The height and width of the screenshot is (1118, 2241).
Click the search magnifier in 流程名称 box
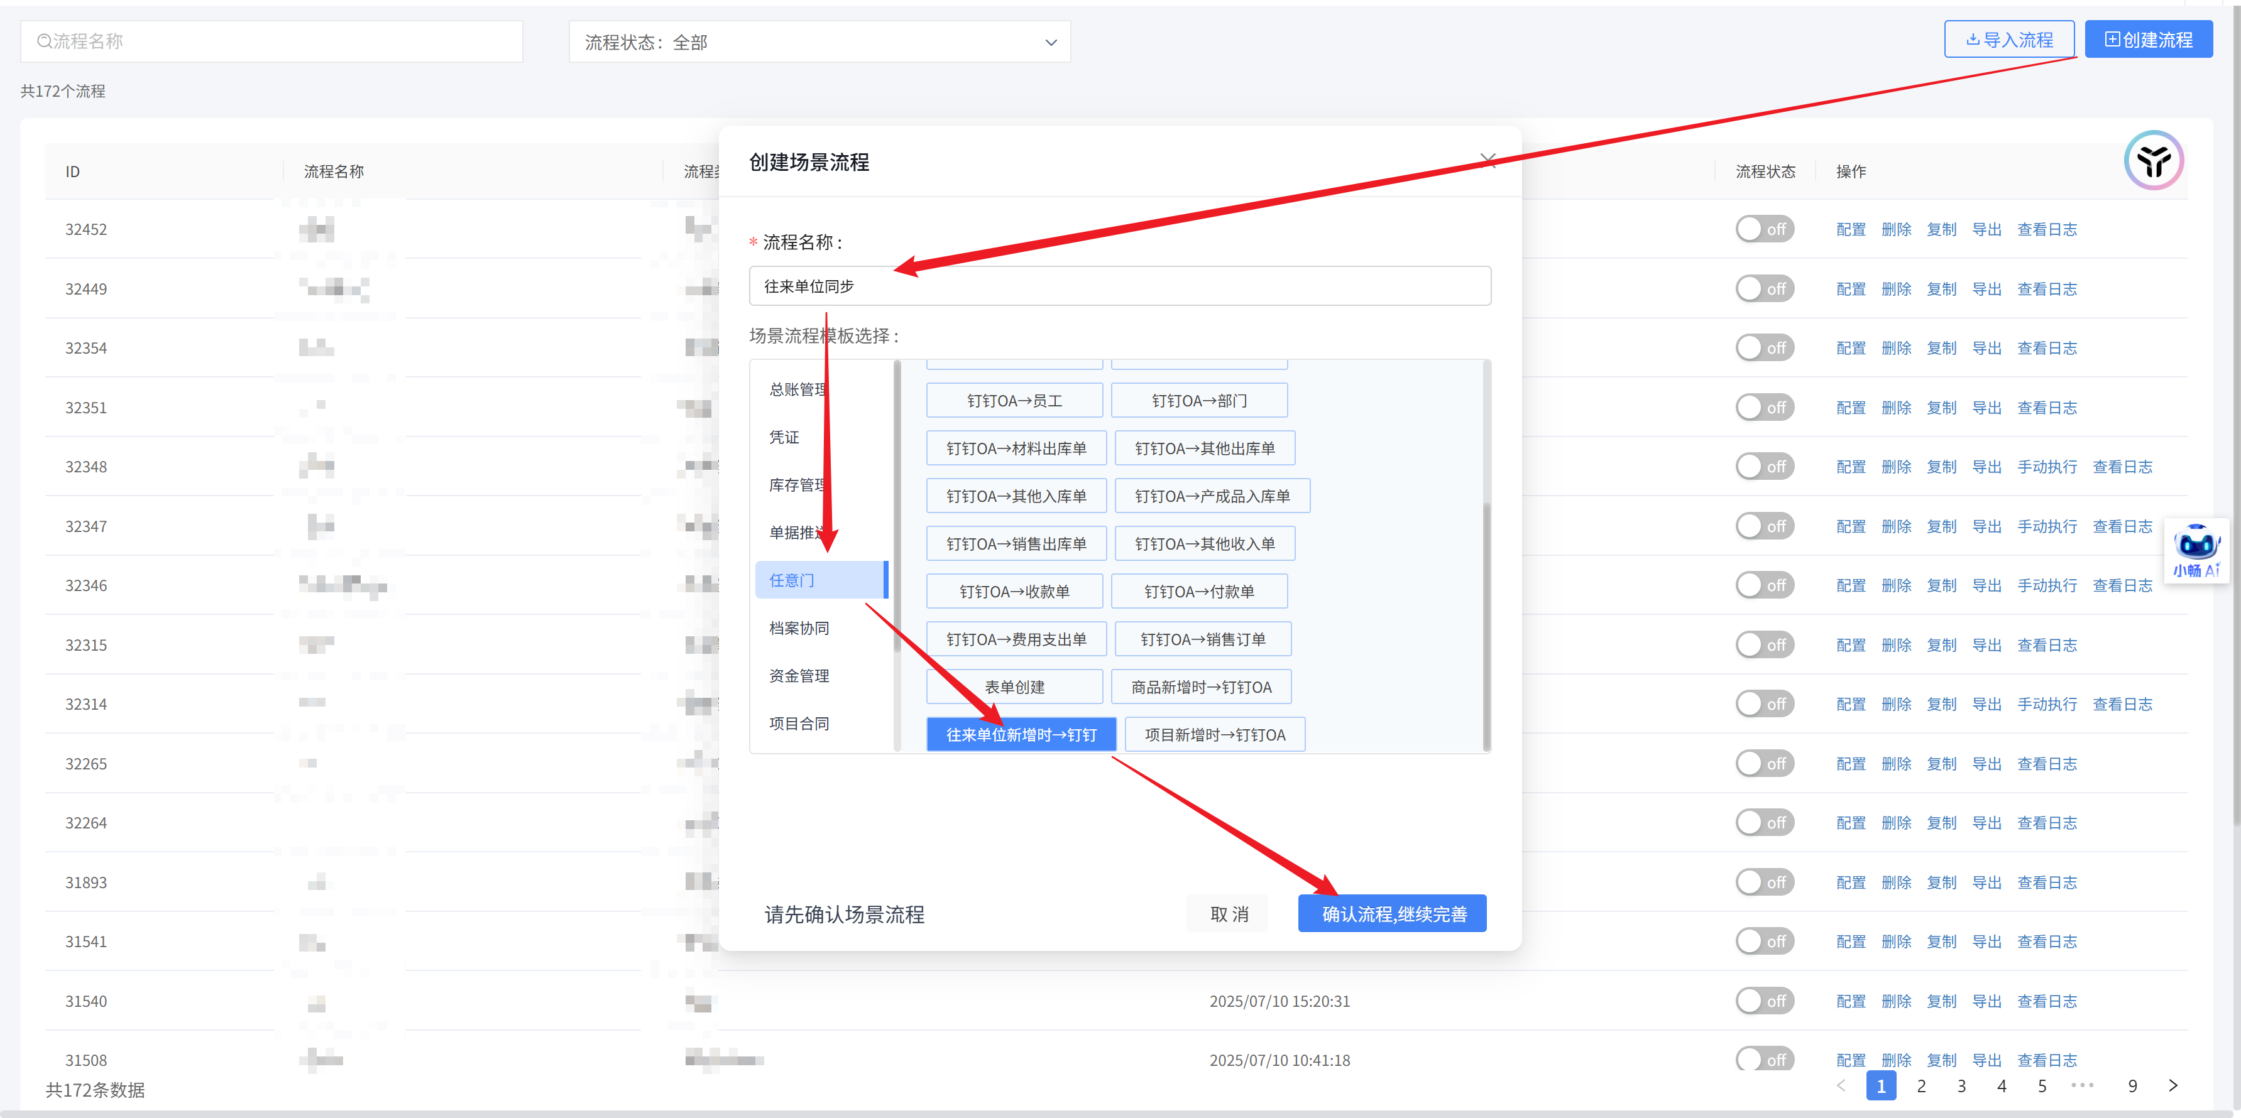pos(43,41)
